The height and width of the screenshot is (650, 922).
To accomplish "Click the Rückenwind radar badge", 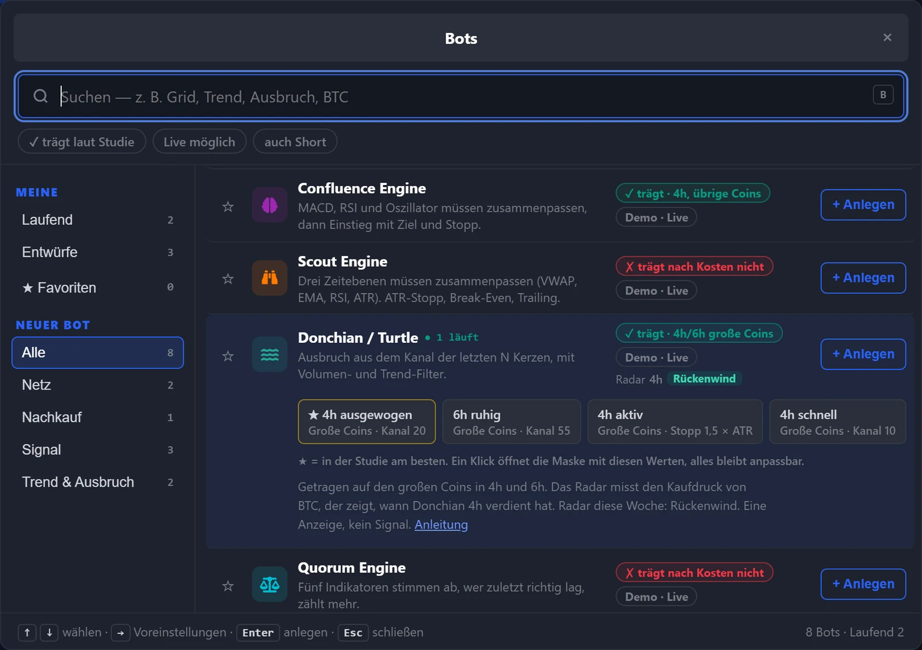I will (x=704, y=379).
